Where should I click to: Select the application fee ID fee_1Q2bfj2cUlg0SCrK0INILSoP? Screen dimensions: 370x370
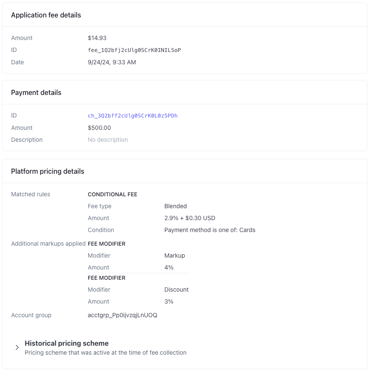click(x=134, y=50)
